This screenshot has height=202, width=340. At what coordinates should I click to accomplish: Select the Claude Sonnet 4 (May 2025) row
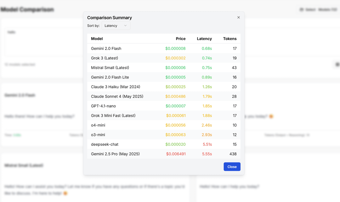pyautogui.click(x=164, y=96)
